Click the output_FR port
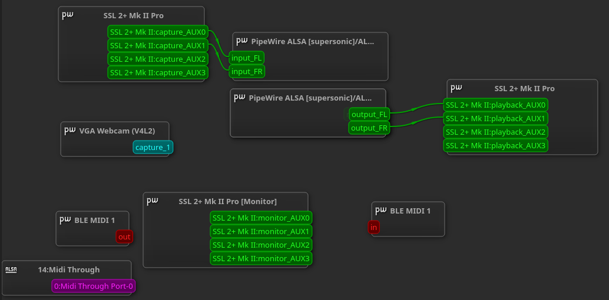The width and height of the screenshot is (609, 300). point(369,128)
